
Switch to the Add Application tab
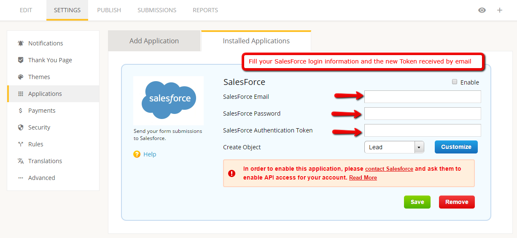tap(154, 41)
